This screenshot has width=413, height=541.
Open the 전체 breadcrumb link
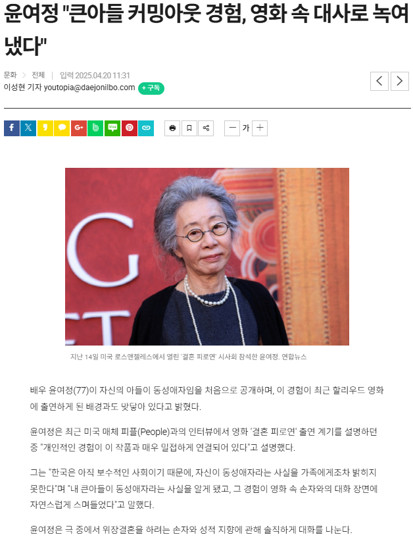point(38,75)
